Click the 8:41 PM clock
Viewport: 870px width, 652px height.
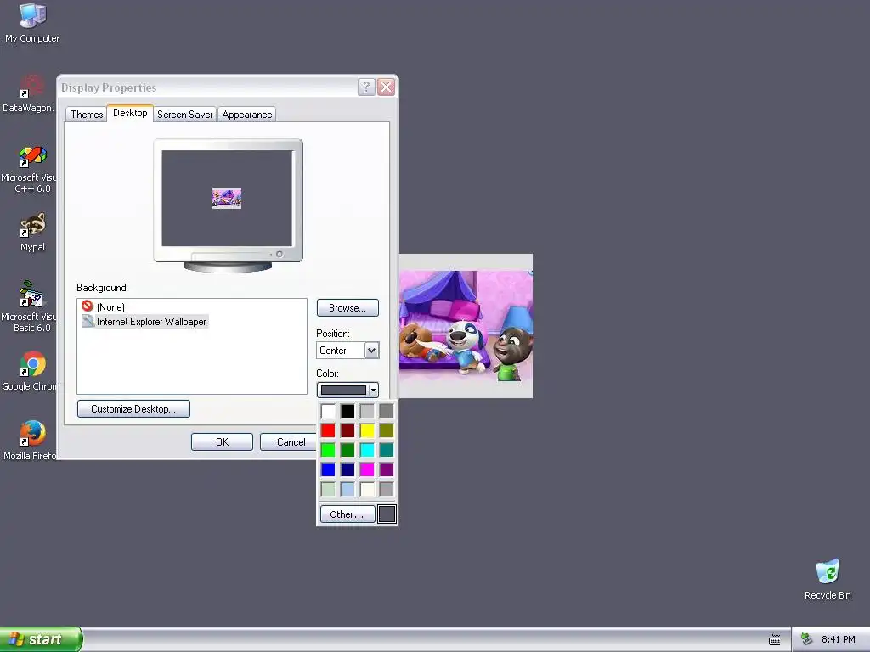coord(839,639)
